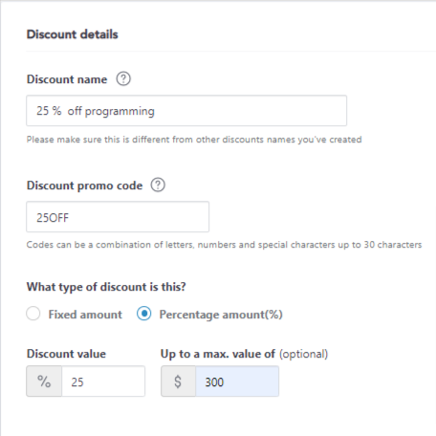Click the "Discount value" field label
The width and height of the screenshot is (436, 436).
66,354
